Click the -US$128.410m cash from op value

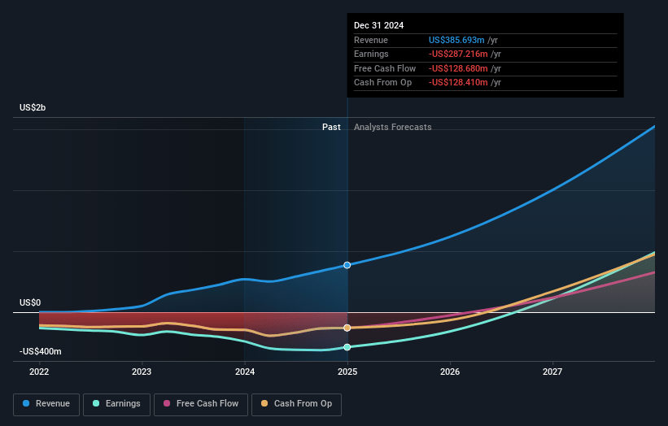458,83
